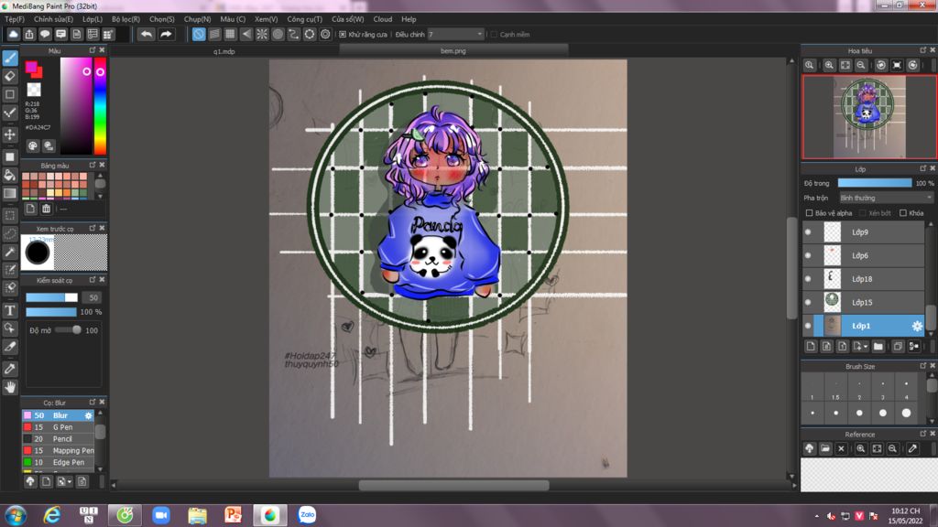Open Lớp1 layer settings gear
The image size is (938, 527).
916,326
